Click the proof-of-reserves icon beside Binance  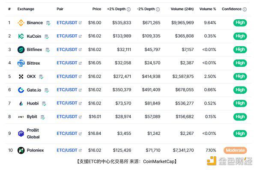click(48, 23)
